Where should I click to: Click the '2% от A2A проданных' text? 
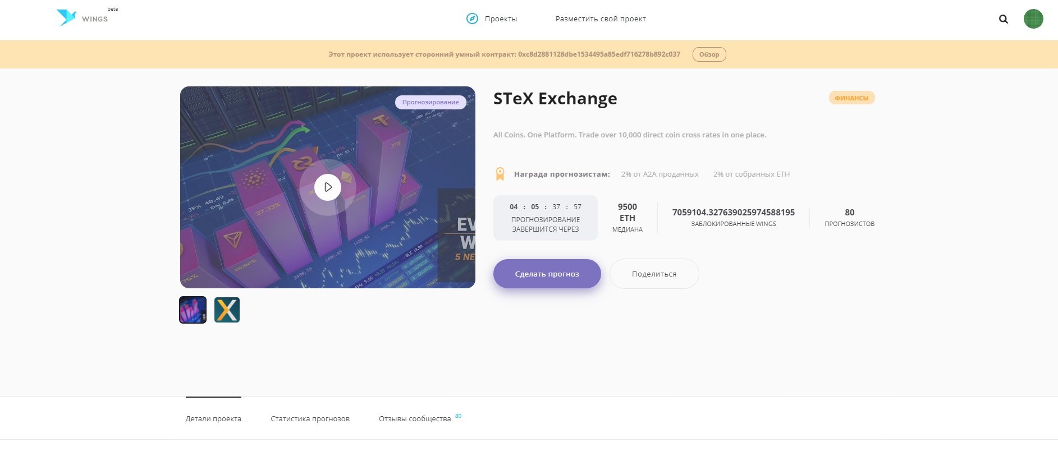point(659,174)
